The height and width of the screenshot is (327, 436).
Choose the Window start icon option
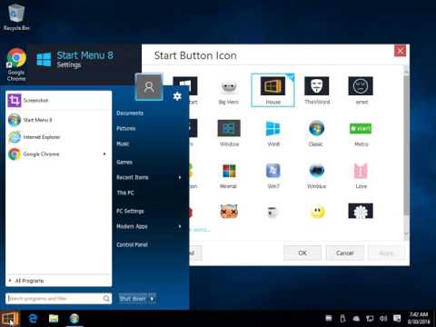tap(229, 133)
